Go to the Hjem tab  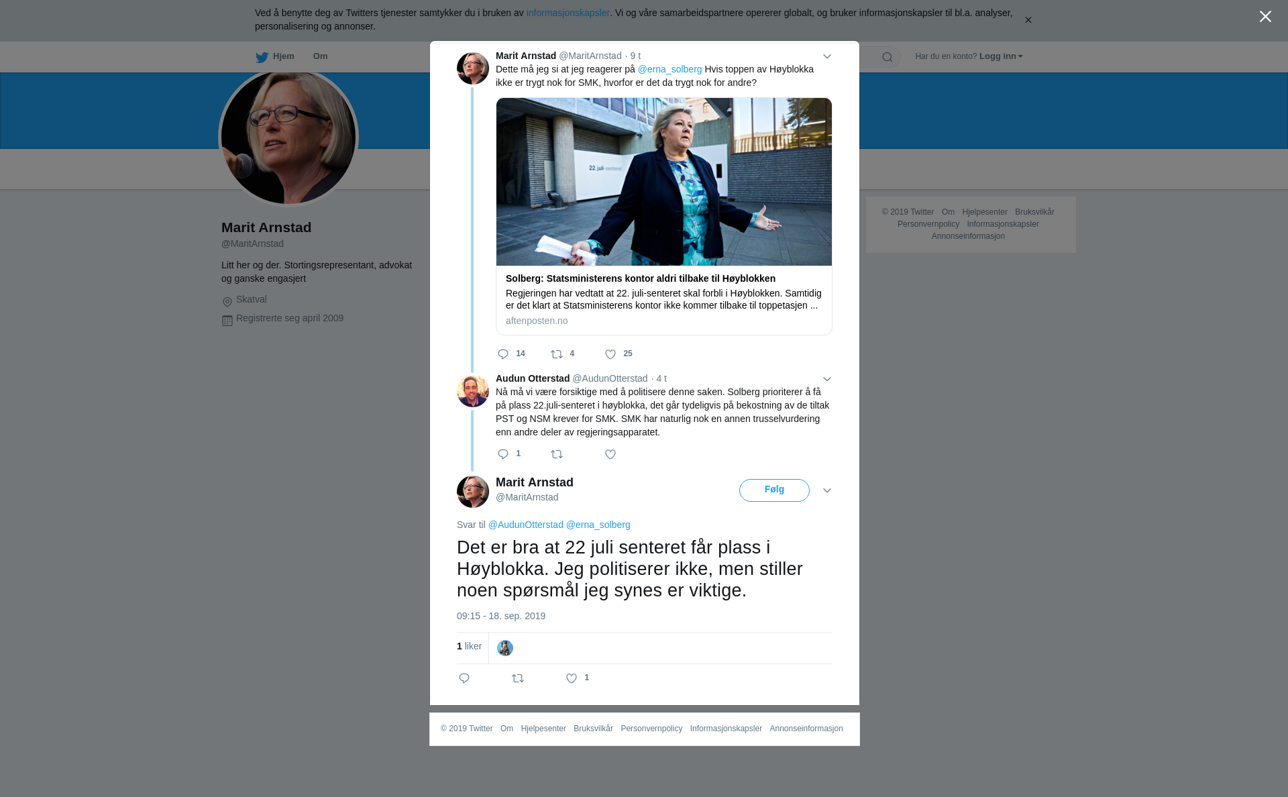coord(275,56)
